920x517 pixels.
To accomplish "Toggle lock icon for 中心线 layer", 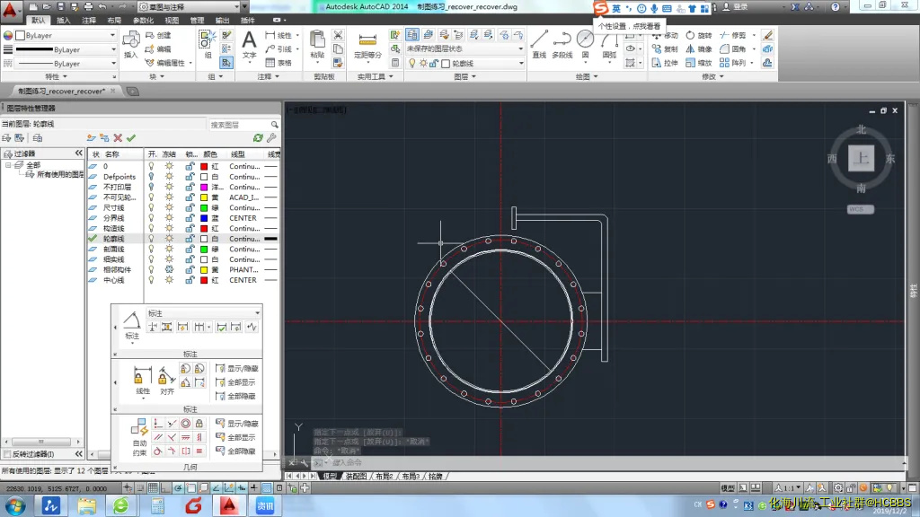I will point(190,280).
